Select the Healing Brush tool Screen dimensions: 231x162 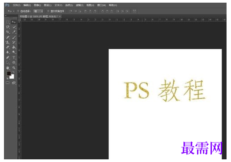[x=8, y=37]
